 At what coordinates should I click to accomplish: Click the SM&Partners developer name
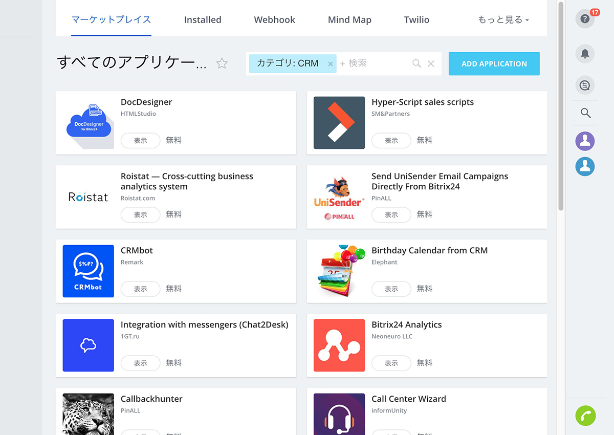click(390, 114)
